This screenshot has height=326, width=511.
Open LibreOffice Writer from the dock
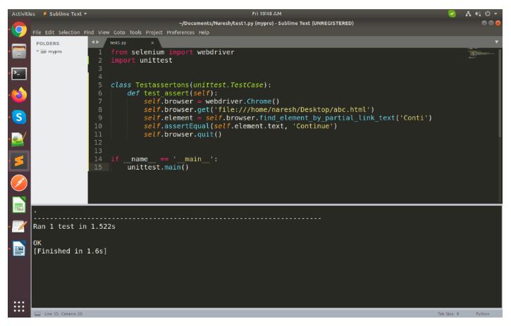pos(19,249)
